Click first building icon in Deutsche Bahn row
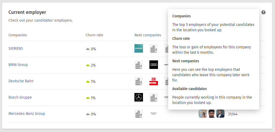This screenshot has width=275, height=132. (x=139, y=81)
